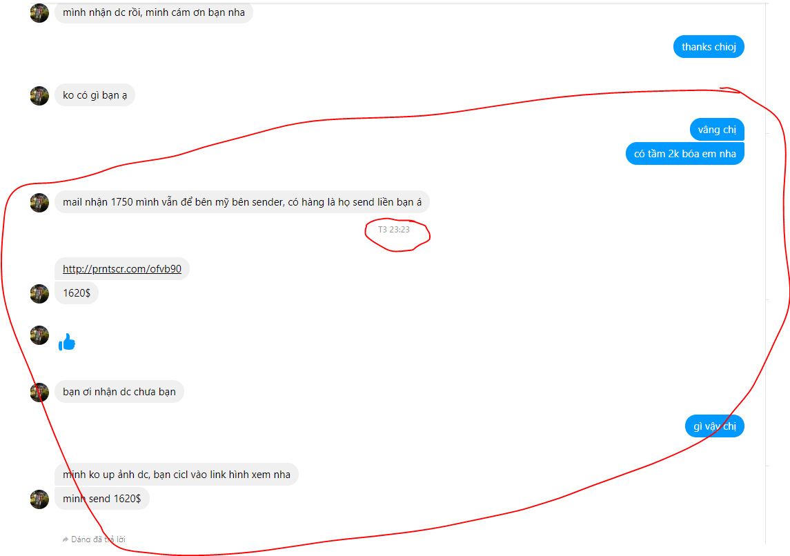Click the reply arrow "Dáng đã trả lời" label
The image size is (790, 556).
tap(94, 539)
